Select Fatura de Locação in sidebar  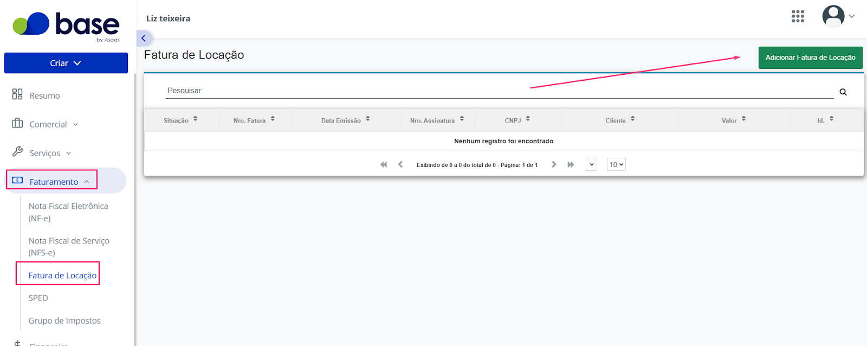coord(62,275)
